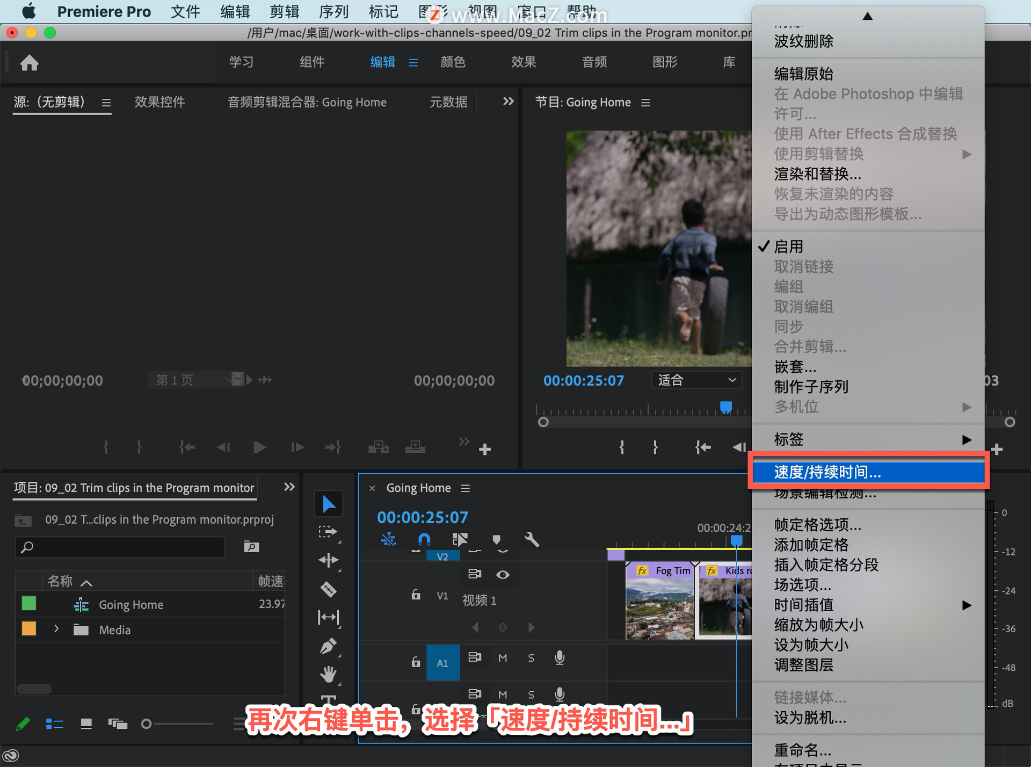Mute the A1 audio track
This screenshot has width=1031, height=767.
pyautogui.click(x=503, y=658)
